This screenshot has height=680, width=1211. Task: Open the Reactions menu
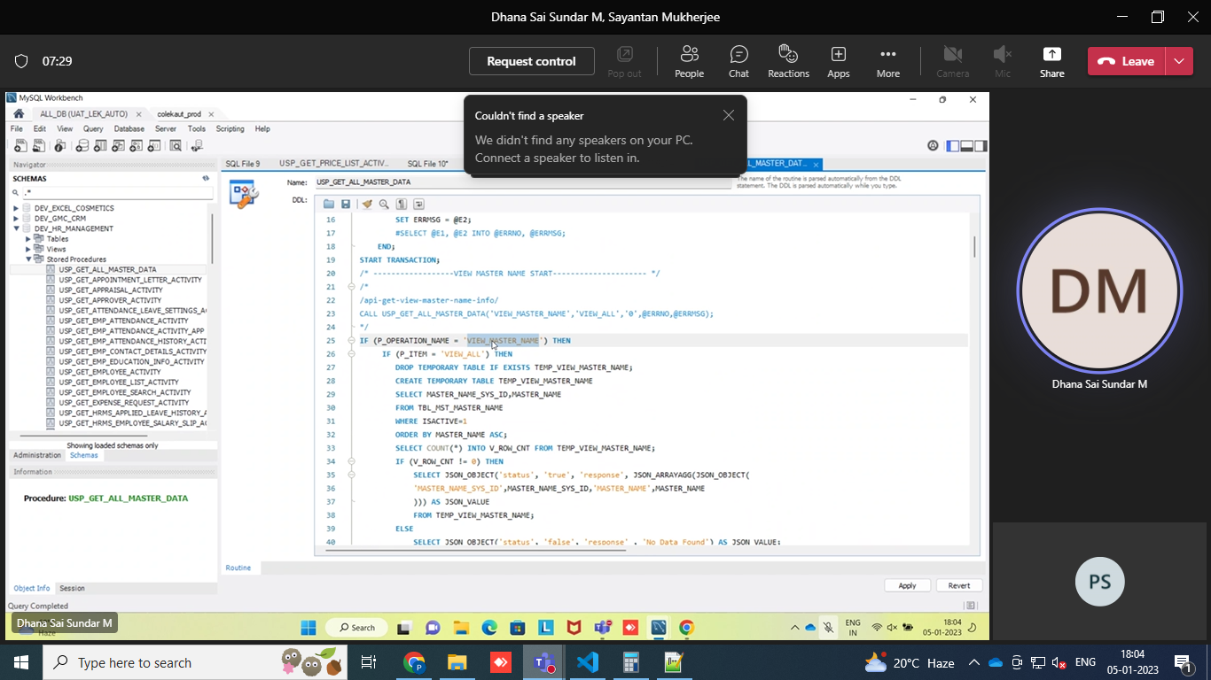(x=788, y=61)
